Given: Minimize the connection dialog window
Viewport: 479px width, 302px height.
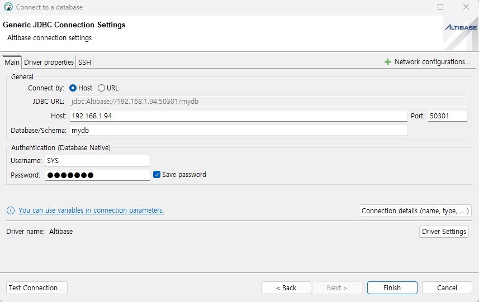Looking at the screenshot, I should [415, 7].
